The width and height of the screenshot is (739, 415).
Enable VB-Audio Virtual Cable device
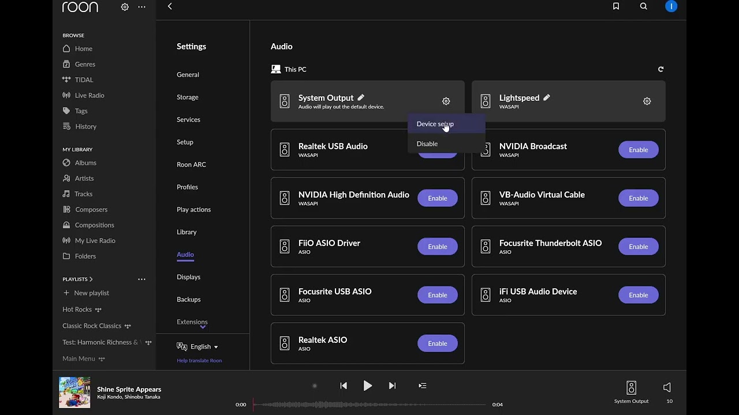[x=639, y=198]
